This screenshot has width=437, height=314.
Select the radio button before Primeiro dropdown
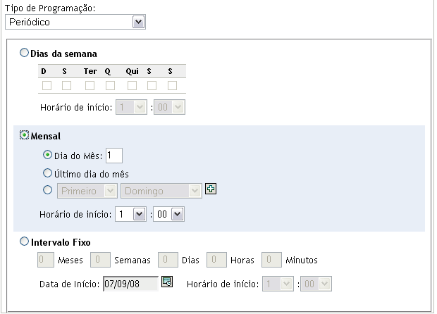pos(47,189)
